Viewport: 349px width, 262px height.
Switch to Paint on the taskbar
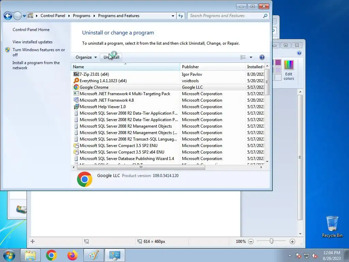point(93,256)
